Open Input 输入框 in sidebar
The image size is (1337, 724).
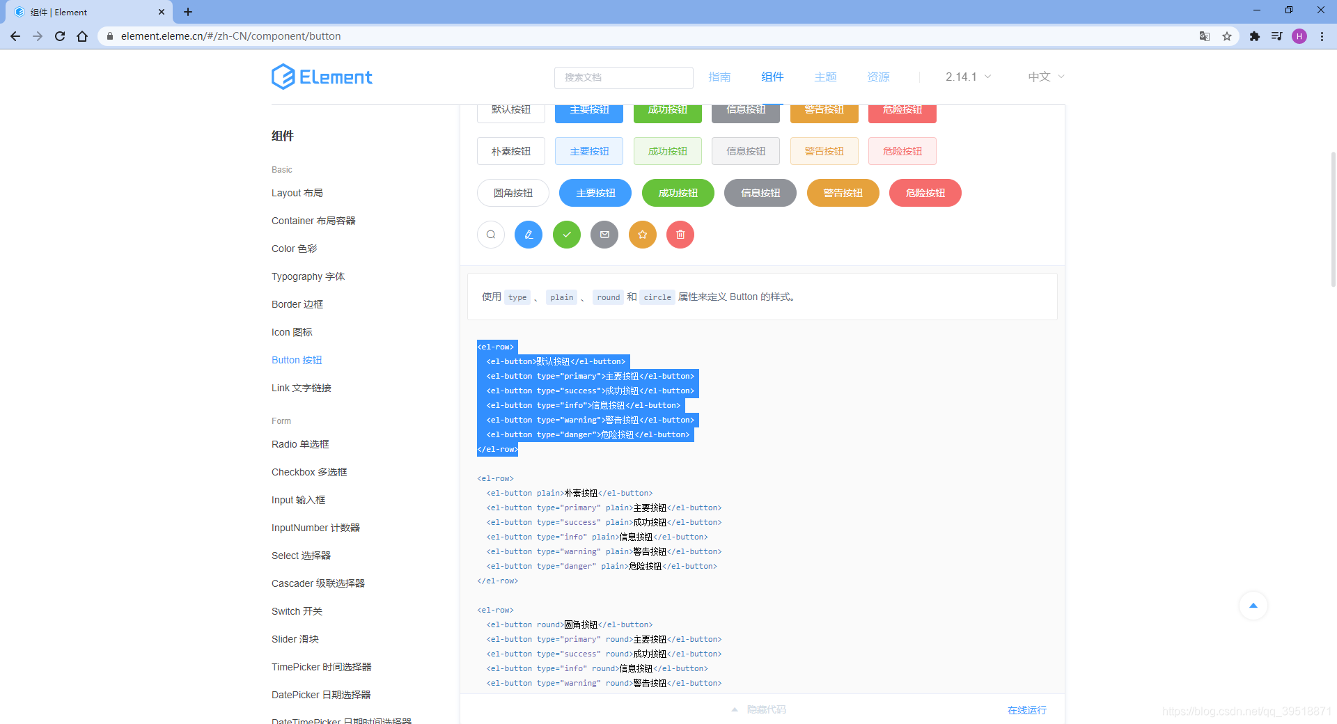298,500
